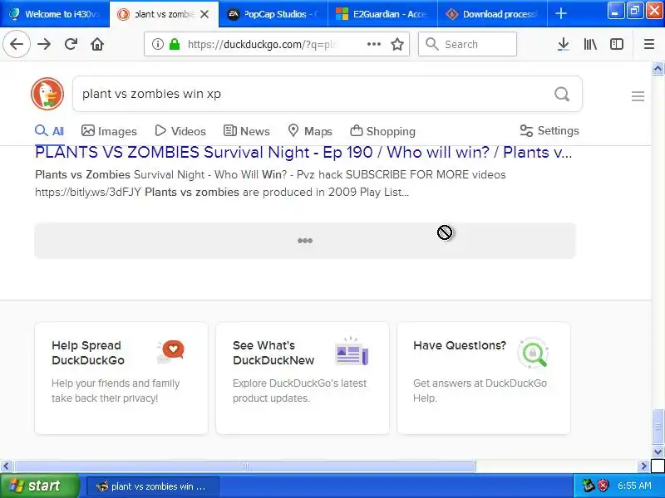Bookmark this page with the star
This screenshot has width=665, height=498.
[x=397, y=44]
